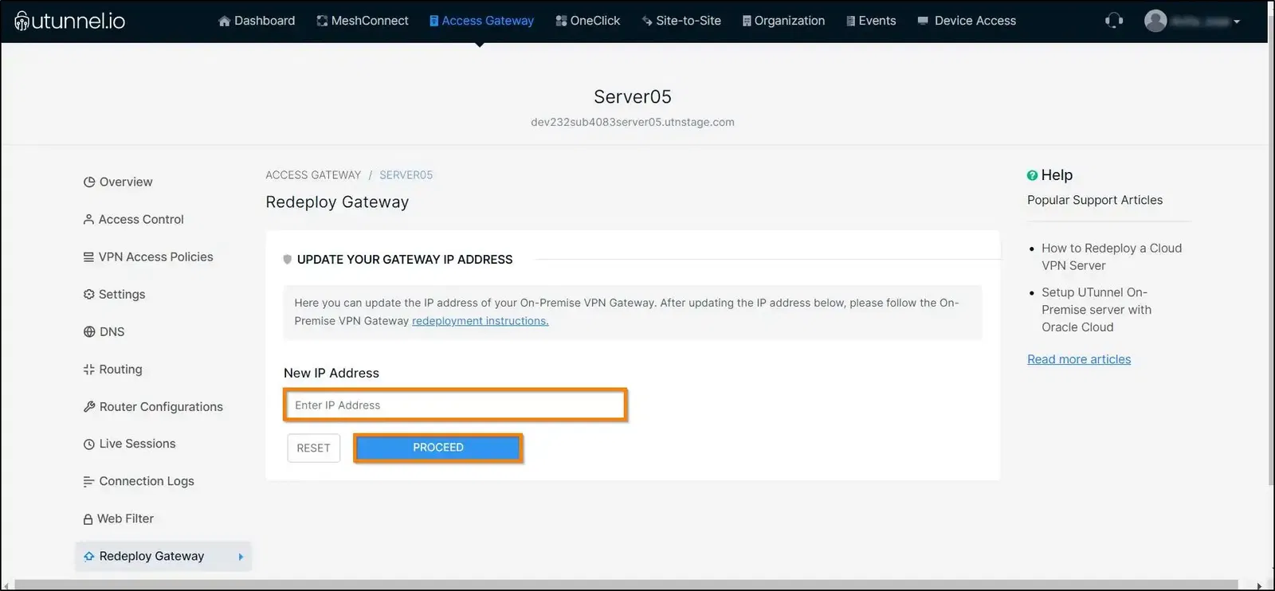Click the SERVER05 breadcrumb link
1275x591 pixels.
tap(406, 175)
